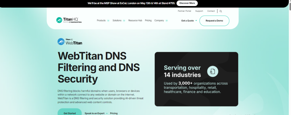Click the search magnifier icon
Viewport: 291px width, 115px height.
(221, 11)
